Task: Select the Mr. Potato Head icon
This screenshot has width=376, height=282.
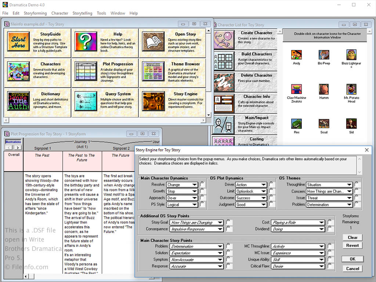Action: [x=351, y=89]
